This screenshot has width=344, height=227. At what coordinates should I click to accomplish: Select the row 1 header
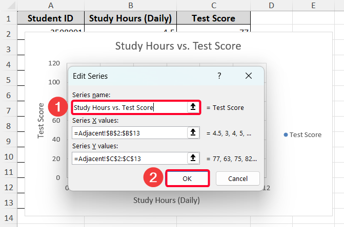tap(8, 18)
